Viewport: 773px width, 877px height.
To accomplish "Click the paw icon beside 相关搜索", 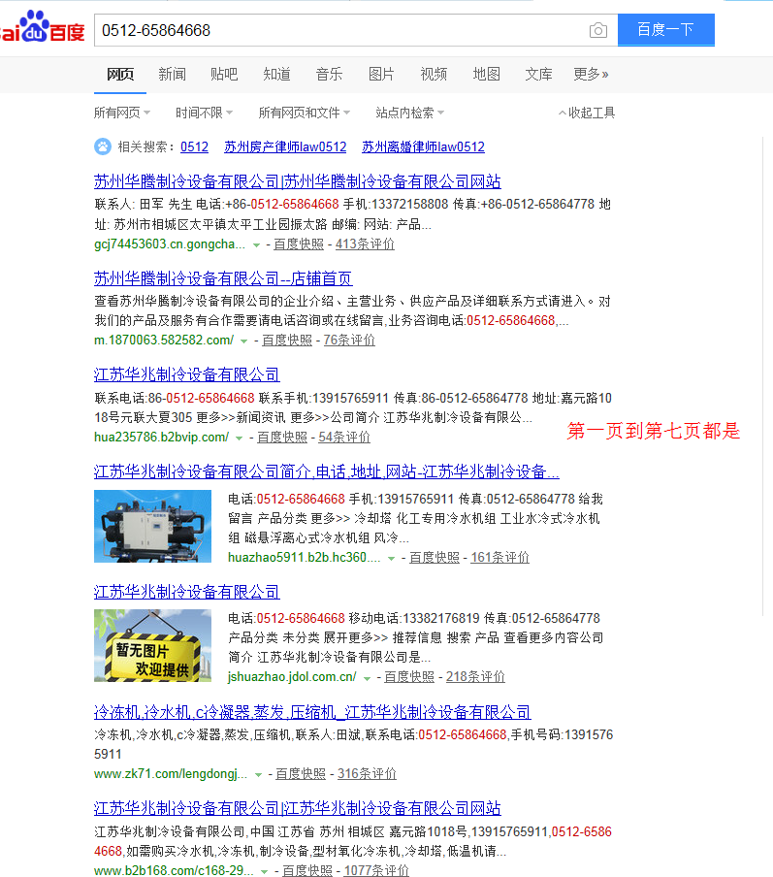I will coord(103,146).
